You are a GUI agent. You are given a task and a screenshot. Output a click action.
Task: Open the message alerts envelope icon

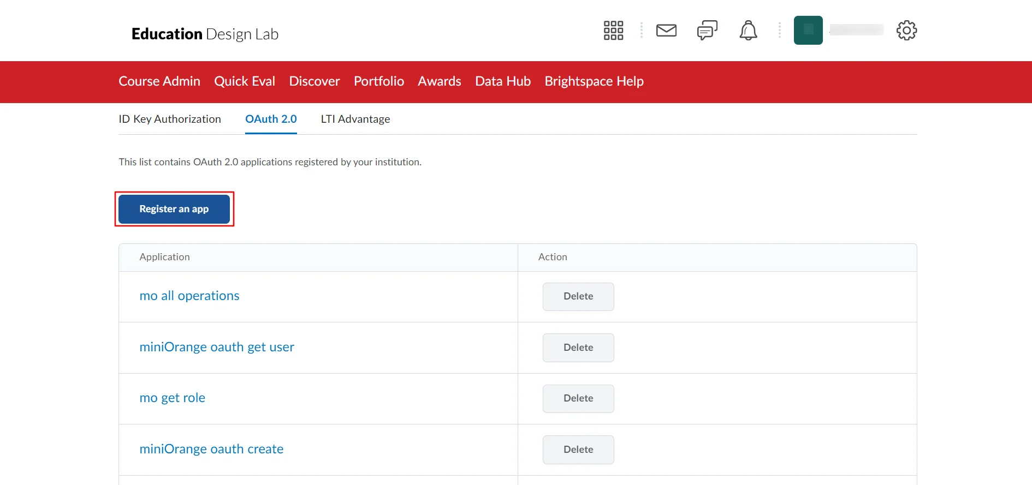point(666,31)
